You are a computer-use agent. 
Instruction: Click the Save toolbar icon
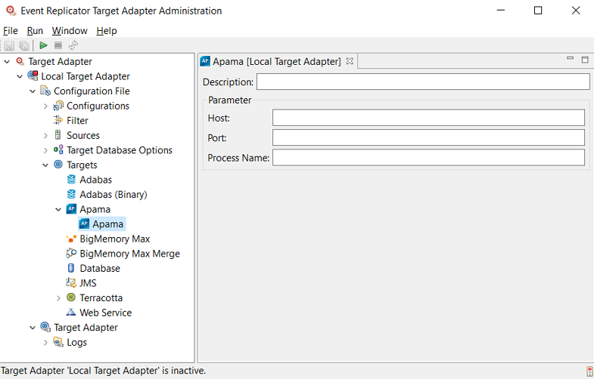(x=10, y=46)
